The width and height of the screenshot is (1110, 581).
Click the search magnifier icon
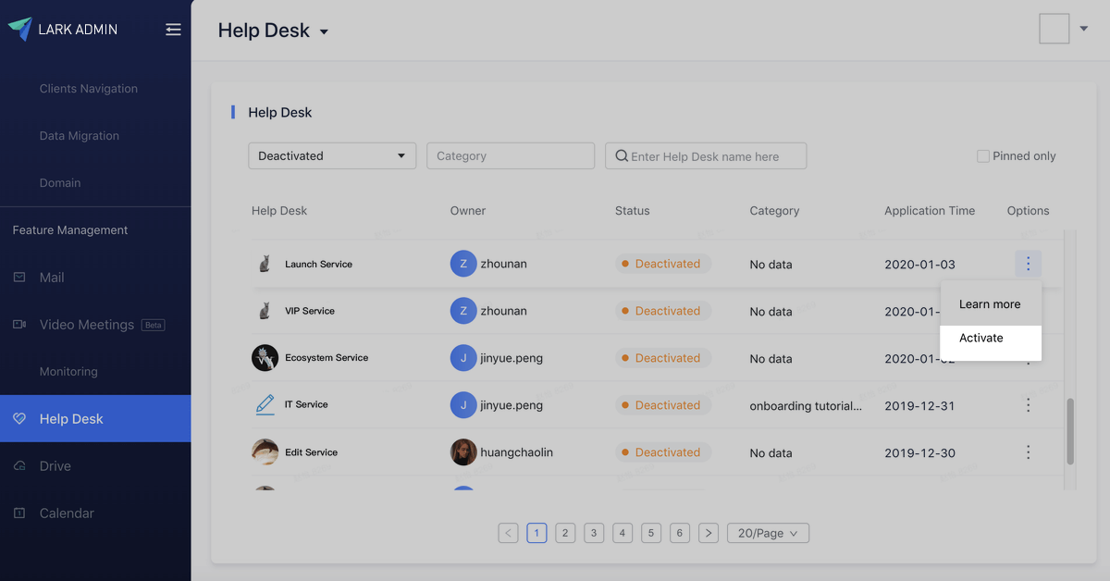pos(622,156)
